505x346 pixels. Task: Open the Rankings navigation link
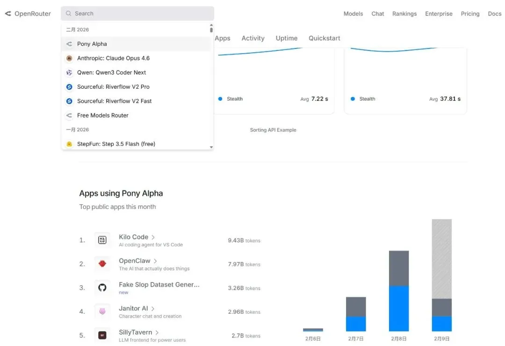coord(404,14)
